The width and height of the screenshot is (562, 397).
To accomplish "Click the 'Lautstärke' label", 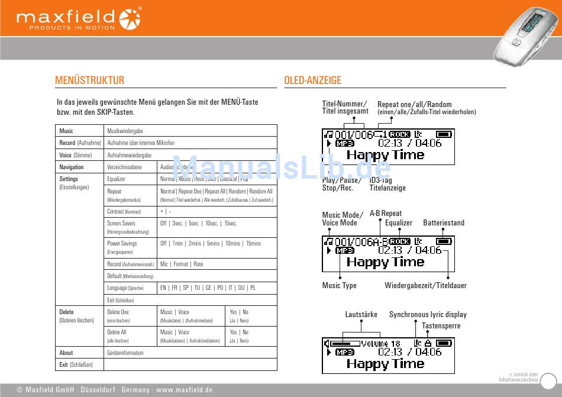I will point(361,314).
